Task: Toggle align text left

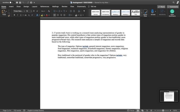Action: click(55, 15)
